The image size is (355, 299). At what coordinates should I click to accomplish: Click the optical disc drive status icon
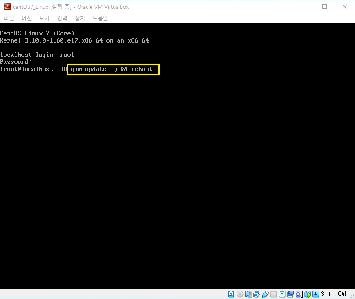click(x=240, y=294)
